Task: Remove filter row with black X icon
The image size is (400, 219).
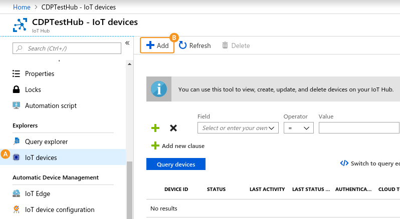Action: pos(173,128)
